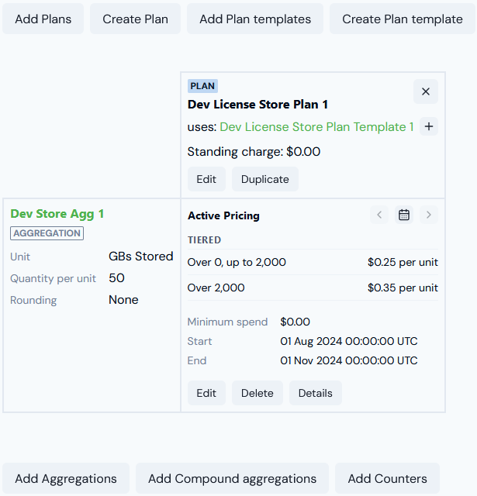477x496 pixels.
Task: Click Add Aggregations button
Action: point(66,478)
